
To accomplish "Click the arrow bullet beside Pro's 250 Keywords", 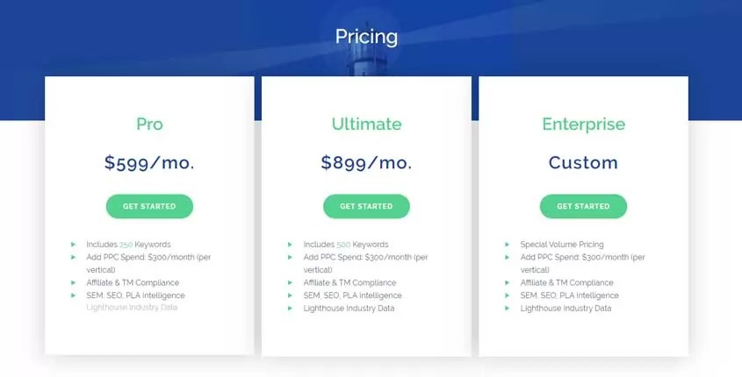I will tap(73, 245).
